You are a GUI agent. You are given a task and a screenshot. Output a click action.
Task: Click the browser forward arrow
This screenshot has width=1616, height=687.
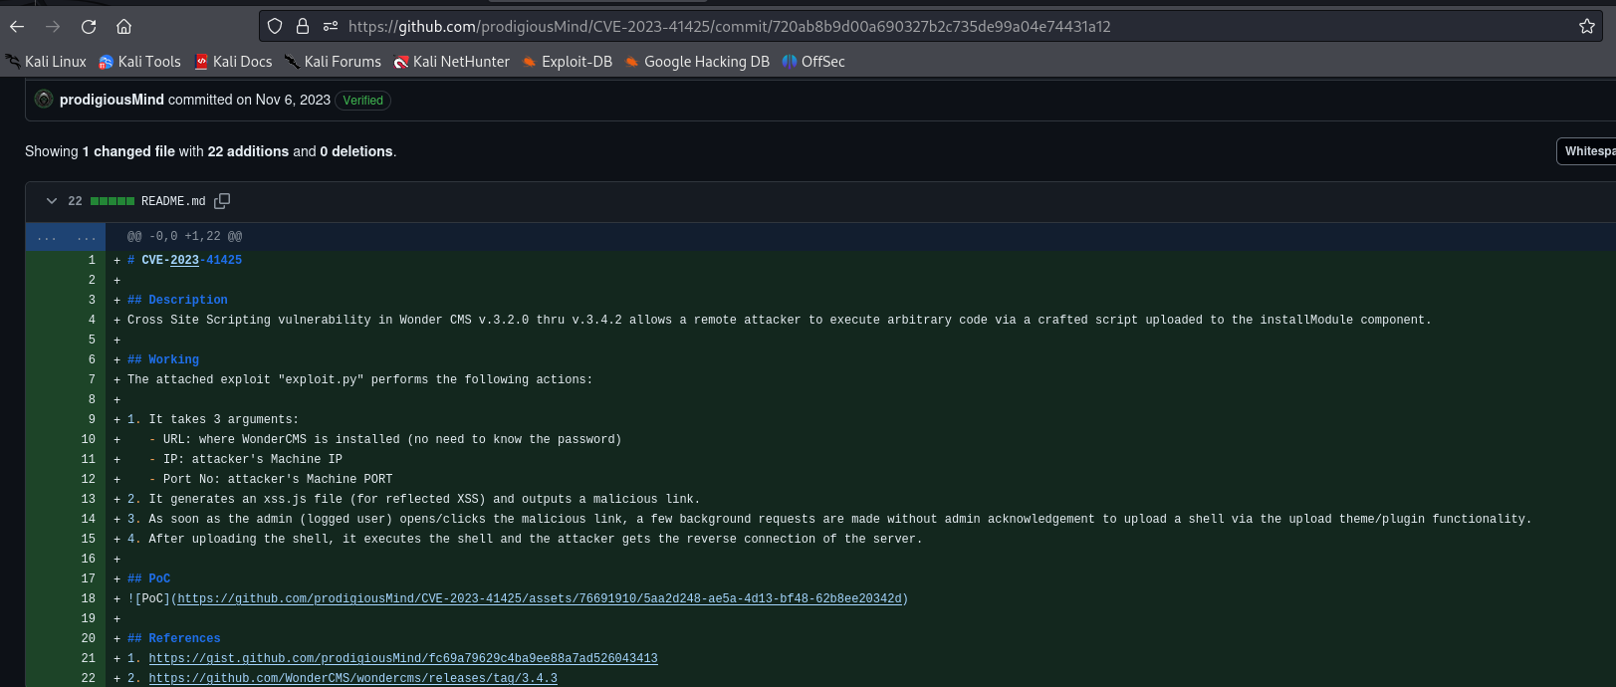pyautogui.click(x=53, y=27)
